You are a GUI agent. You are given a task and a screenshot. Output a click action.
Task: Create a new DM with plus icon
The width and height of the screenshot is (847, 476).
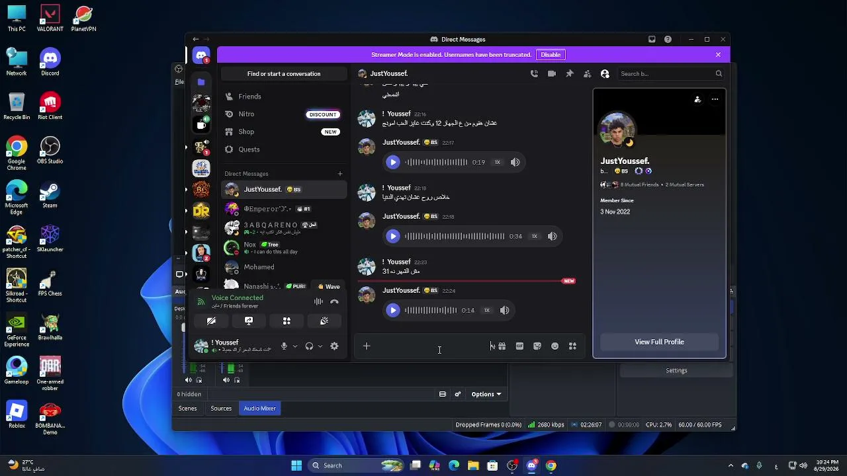pos(340,174)
